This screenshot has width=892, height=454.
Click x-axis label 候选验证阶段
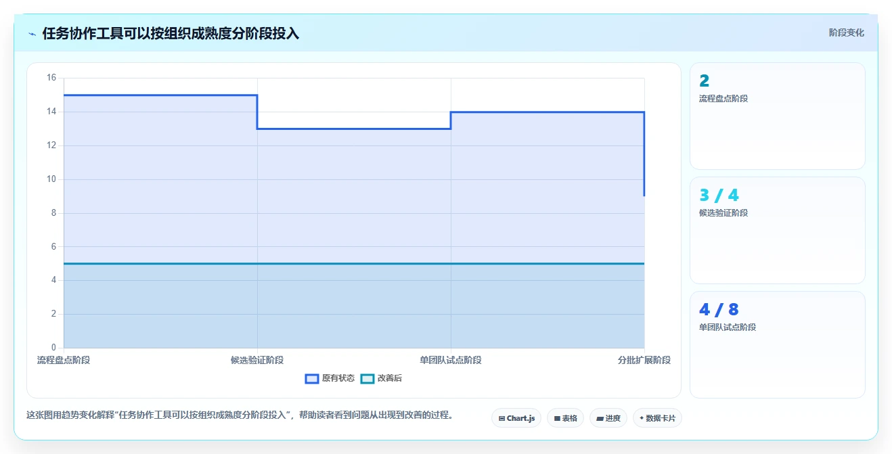257,360
